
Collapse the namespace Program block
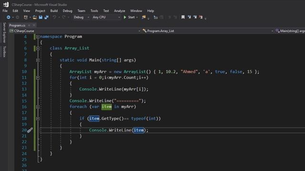coord(38,37)
